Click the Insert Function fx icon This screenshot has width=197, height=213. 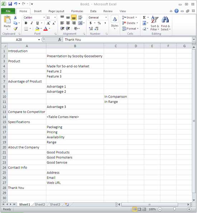point(59,39)
